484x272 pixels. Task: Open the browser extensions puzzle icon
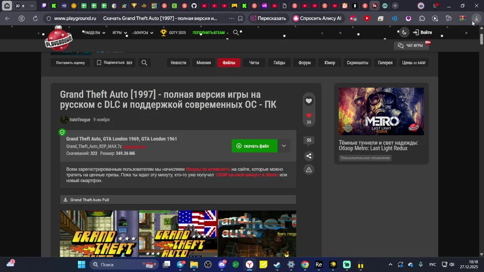pos(422,18)
